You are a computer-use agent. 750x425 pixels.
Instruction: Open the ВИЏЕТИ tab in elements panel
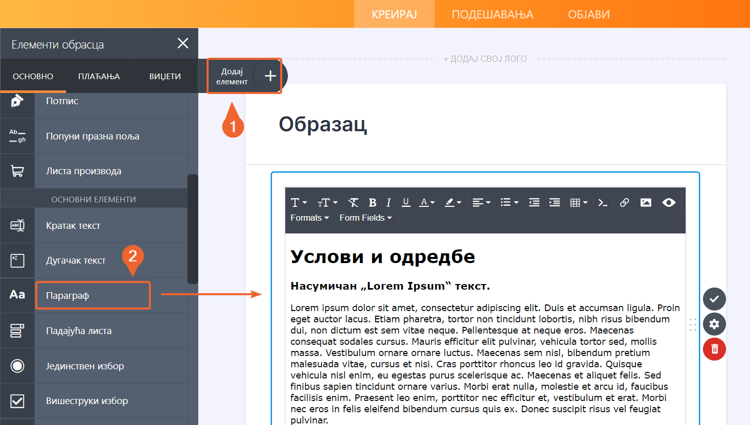coord(165,76)
